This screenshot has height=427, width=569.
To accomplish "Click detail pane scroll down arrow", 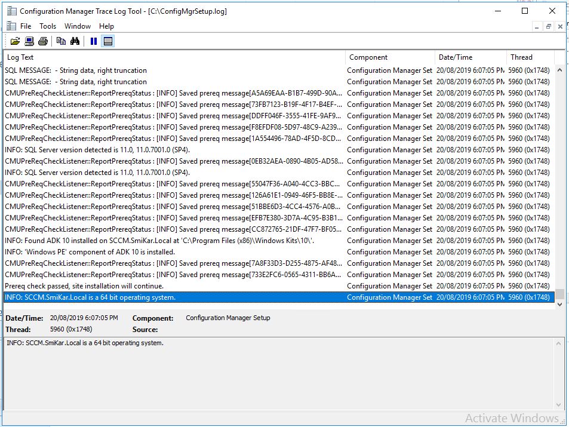I will pos(559,405).
